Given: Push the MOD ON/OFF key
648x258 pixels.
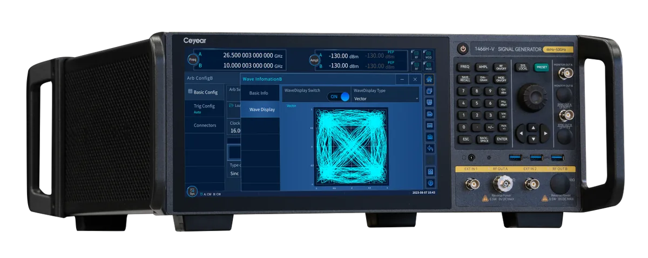Looking at the screenshot, I should pyautogui.click(x=501, y=79).
